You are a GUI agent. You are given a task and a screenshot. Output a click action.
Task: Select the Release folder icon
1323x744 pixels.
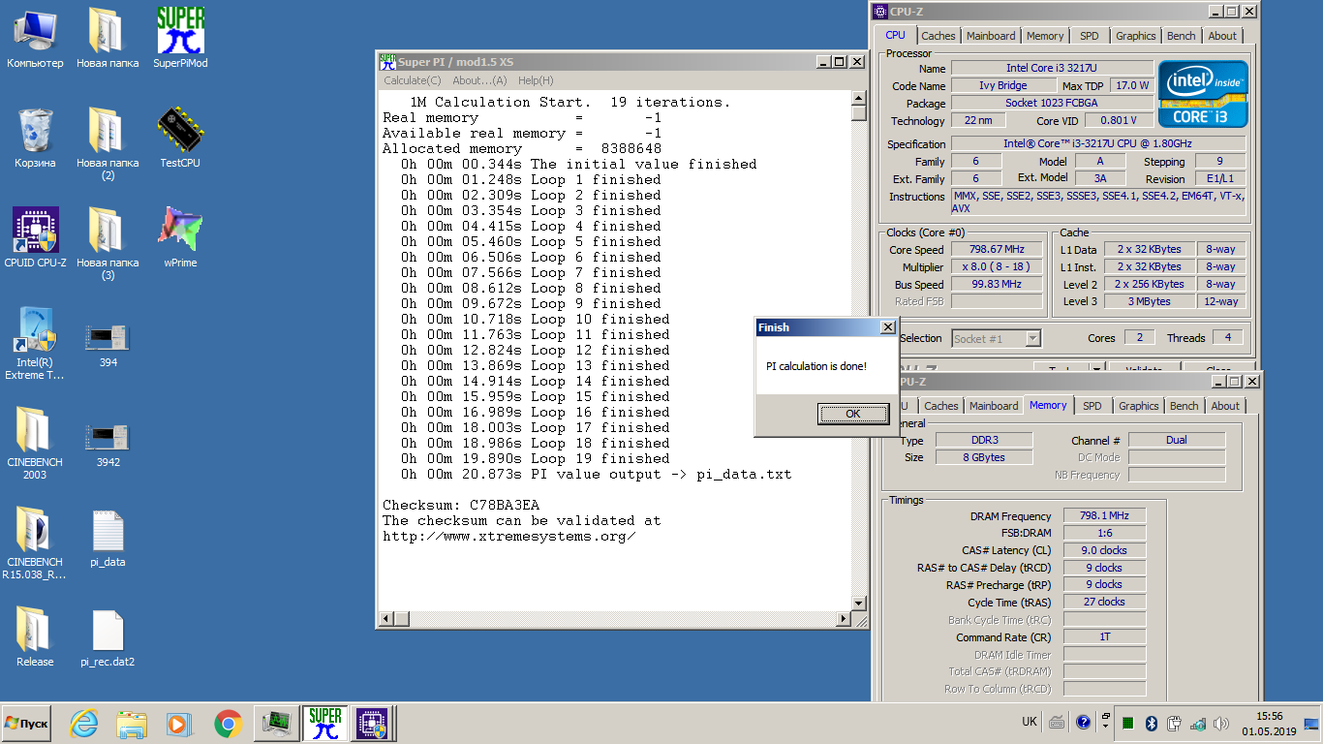coord(35,637)
